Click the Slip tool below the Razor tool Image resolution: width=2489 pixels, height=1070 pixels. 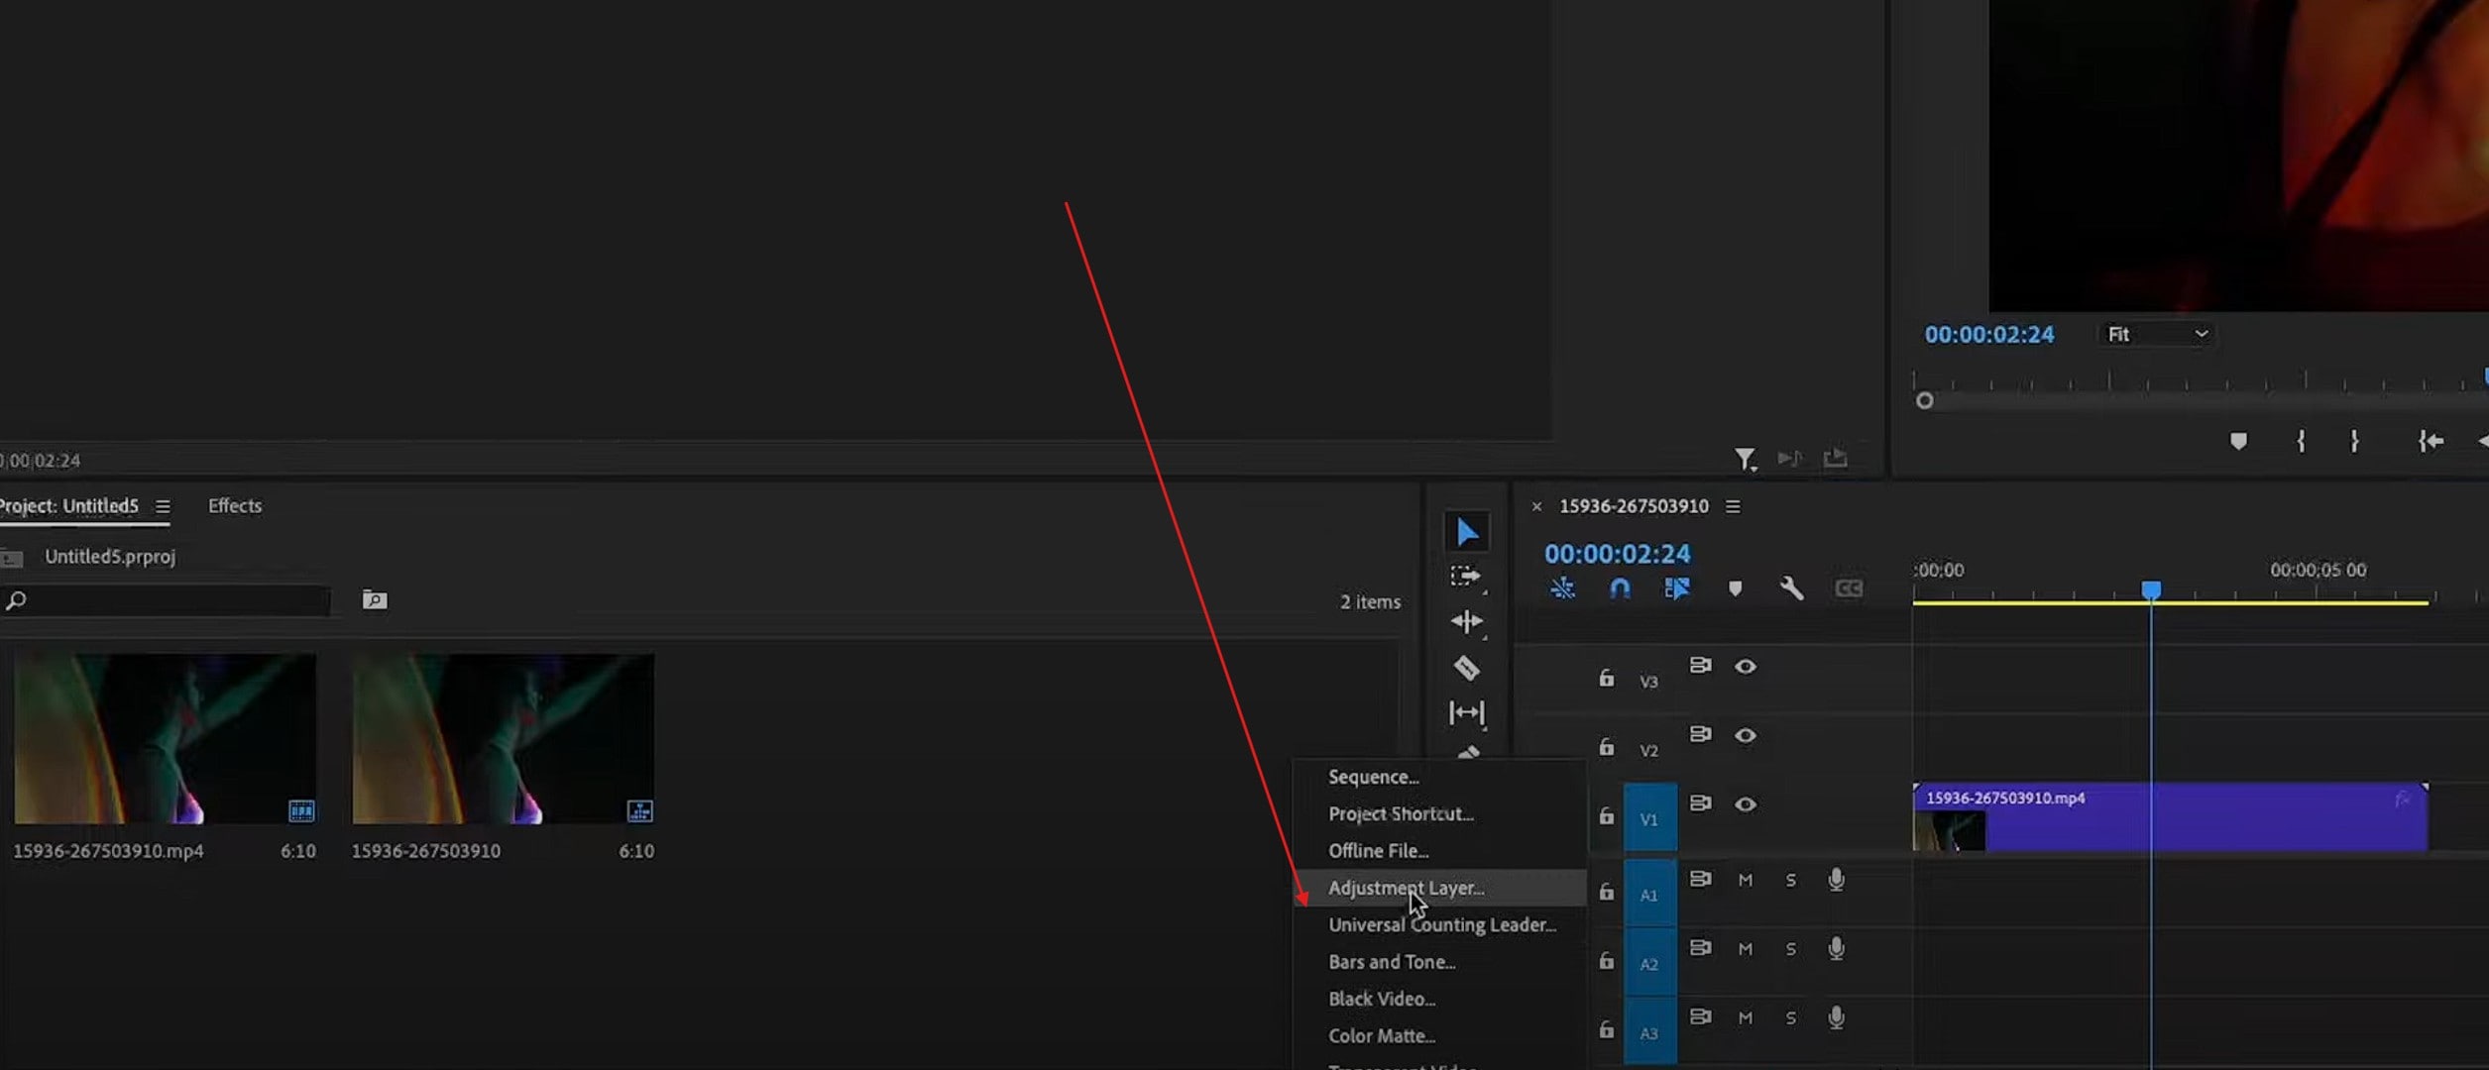(1468, 712)
